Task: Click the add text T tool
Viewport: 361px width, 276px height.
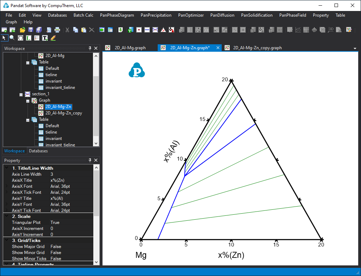Action: pyautogui.click(x=45, y=38)
